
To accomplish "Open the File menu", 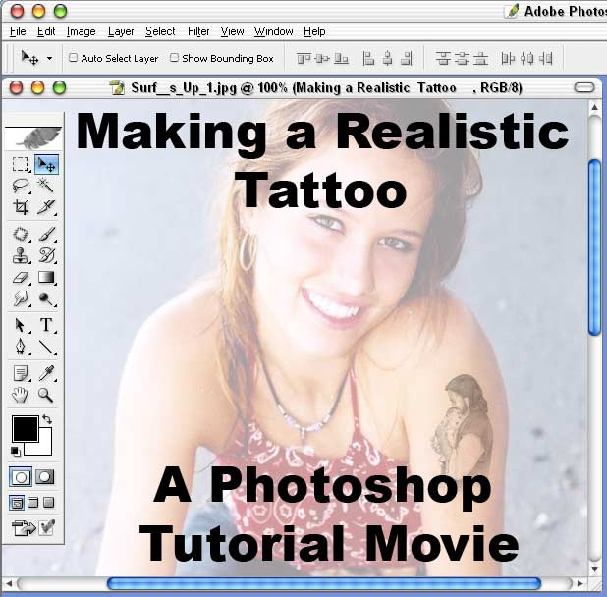I will (x=18, y=31).
